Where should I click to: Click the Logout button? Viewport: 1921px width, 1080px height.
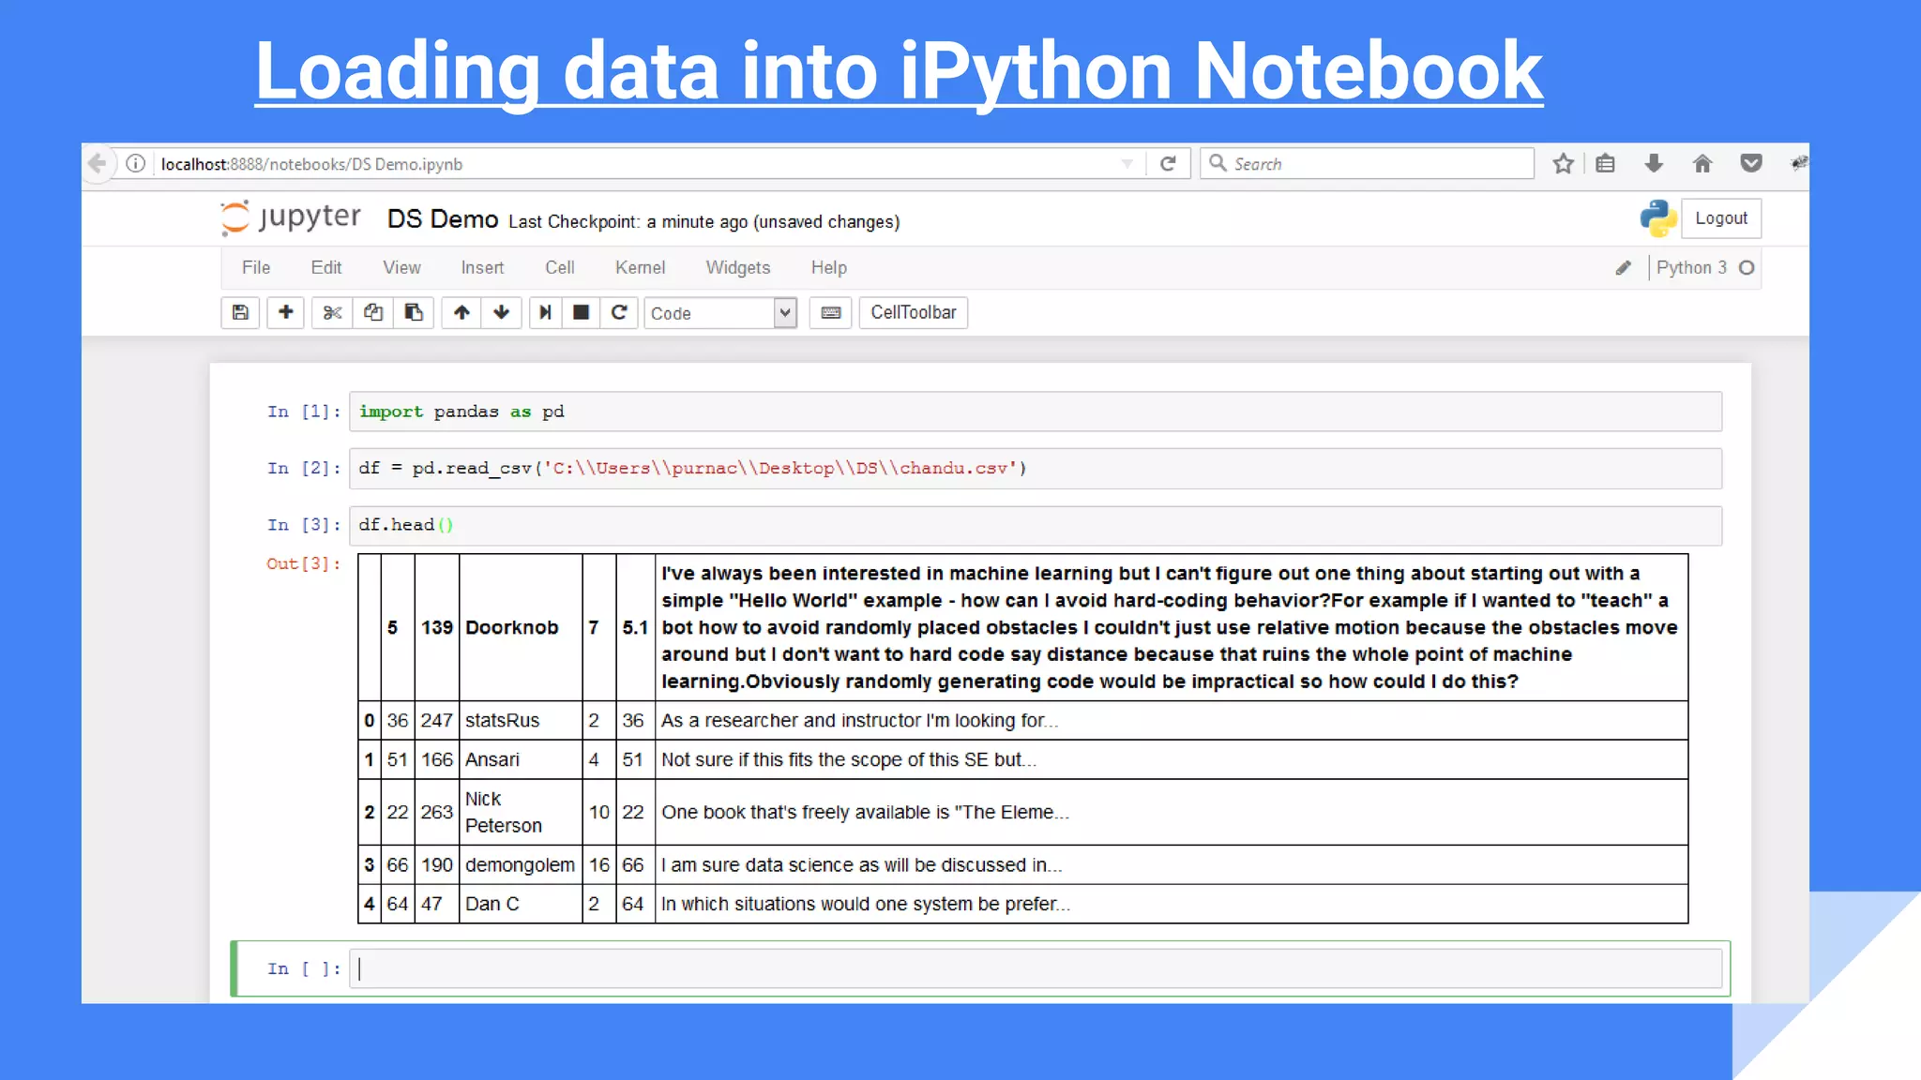[x=1721, y=218]
